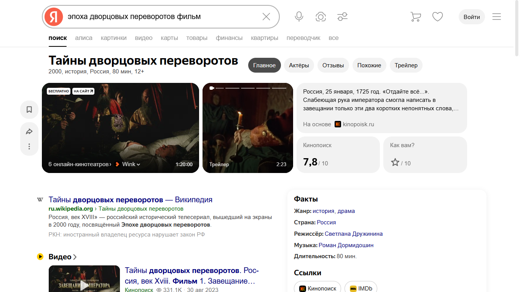The height and width of the screenshot is (292, 520).
Task: Rate film using the star icon
Action: coord(395,163)
